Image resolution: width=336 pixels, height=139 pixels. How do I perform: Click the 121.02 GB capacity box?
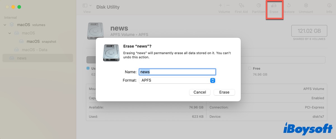[x=309, y=31]
